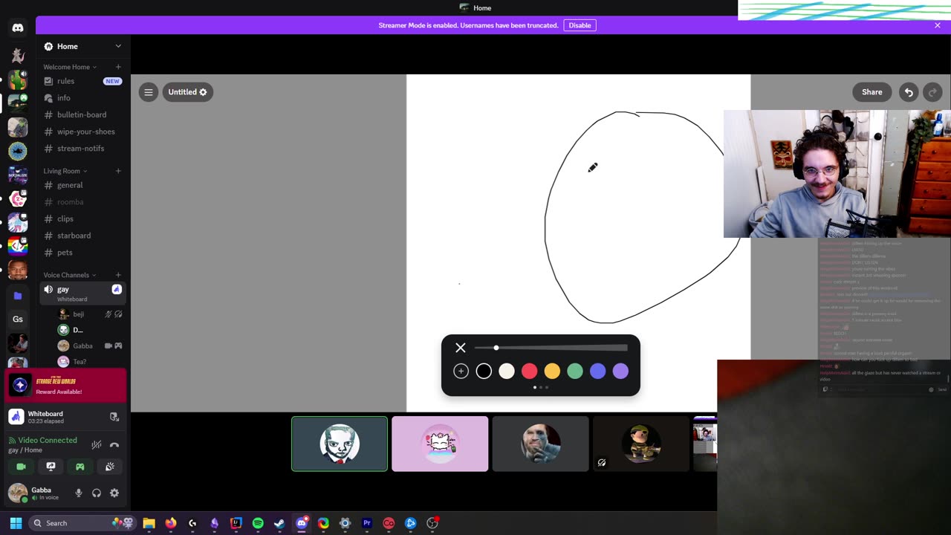Open Strange New Worlds reward banner
The image size is (951, 535).
click(66, 386)
